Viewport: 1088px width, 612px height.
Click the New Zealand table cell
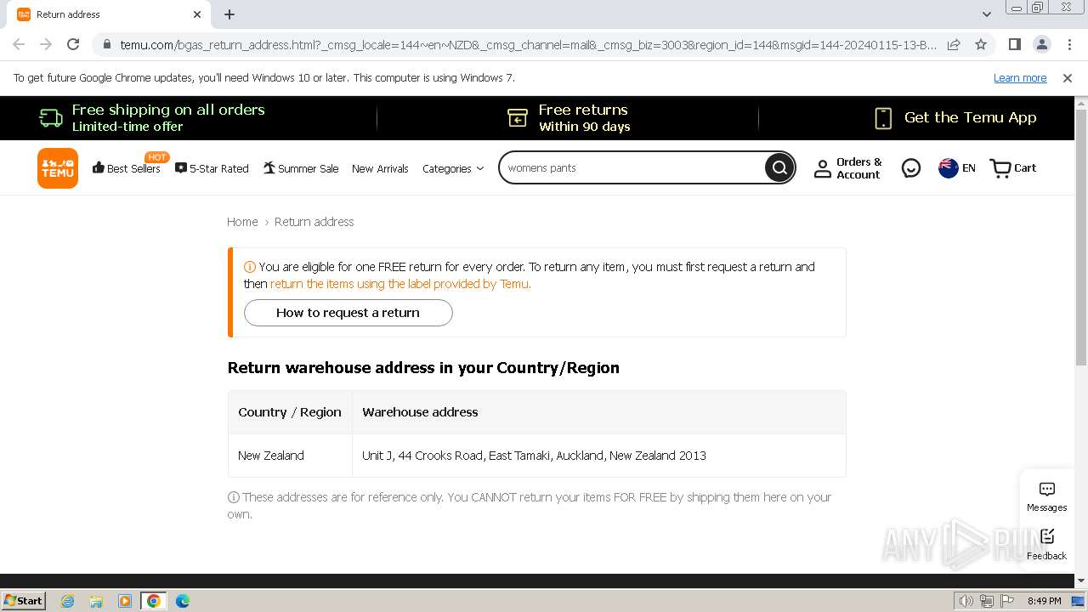[290, 456]
